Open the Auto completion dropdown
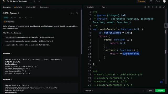 103,7
